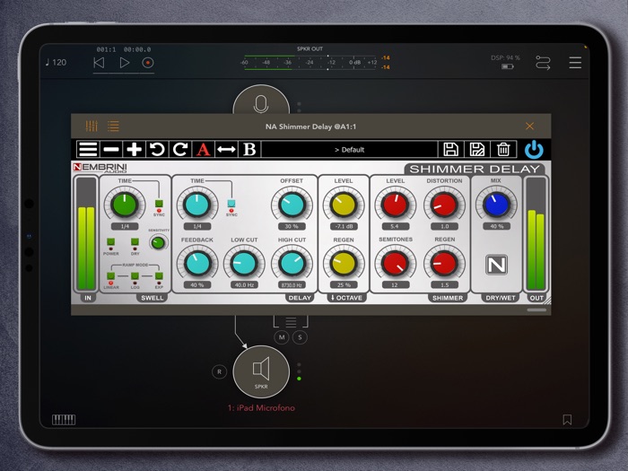Screen dimensions: 628x471
Task: Adjust the Swell SENSITIVITY knob
Action: [x=158, y=243]
